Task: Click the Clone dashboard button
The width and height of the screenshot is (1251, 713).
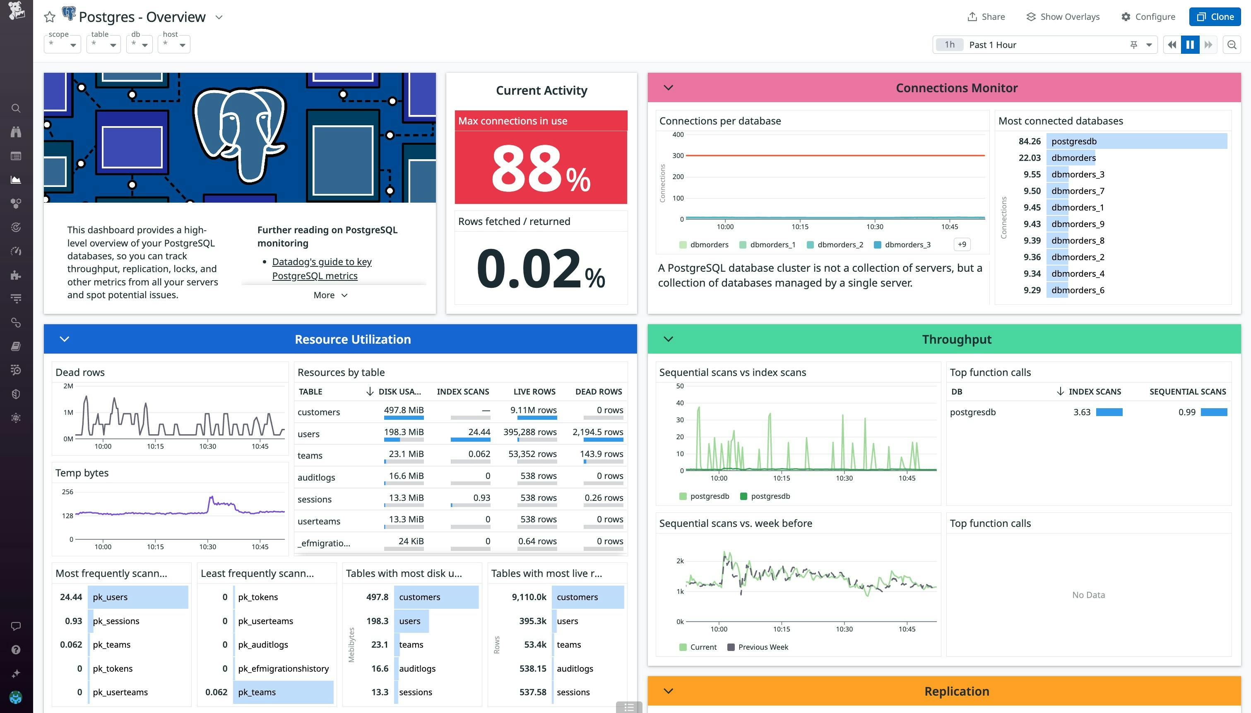Action: 1215,17
